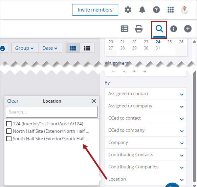Select day 28 in calendar
This screenshot has height=187, width=197.
(x=123, y=48)
